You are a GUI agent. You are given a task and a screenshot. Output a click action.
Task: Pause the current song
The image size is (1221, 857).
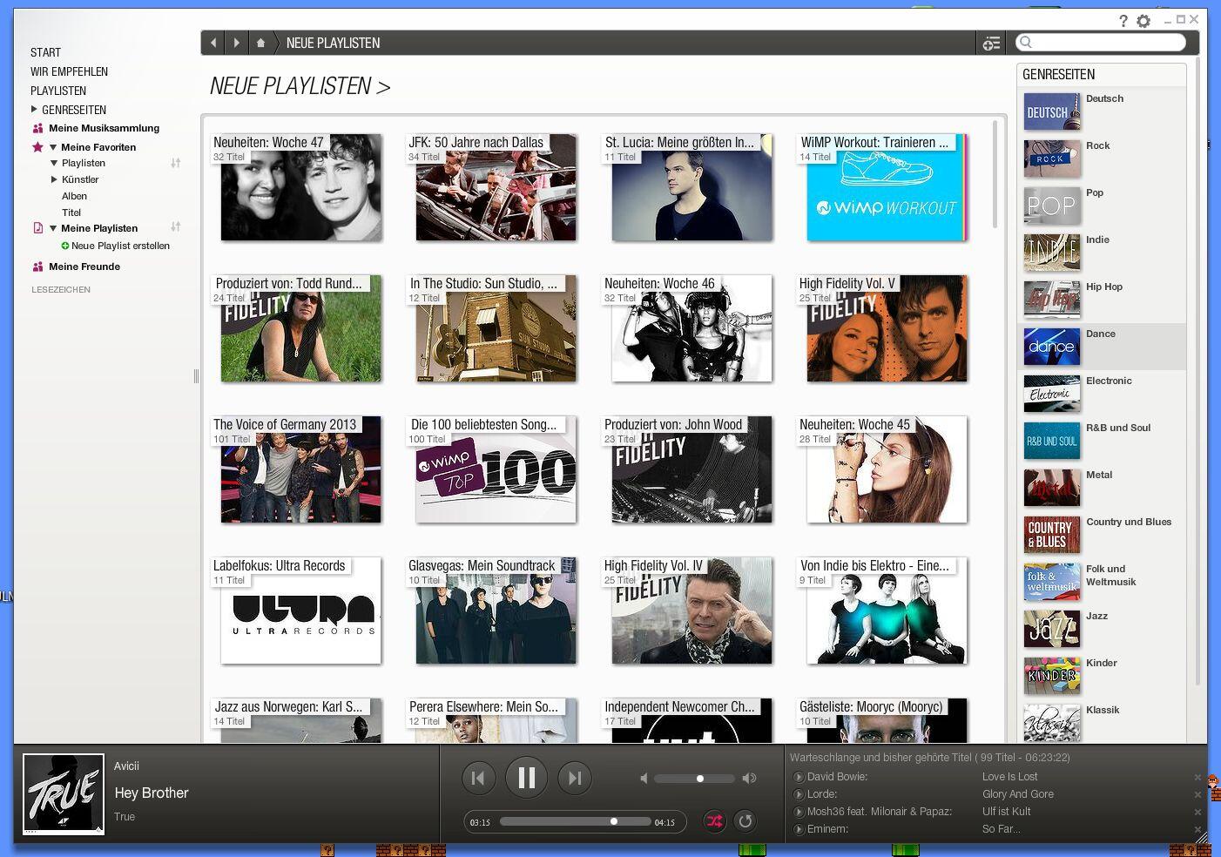(x=526, y=777)
